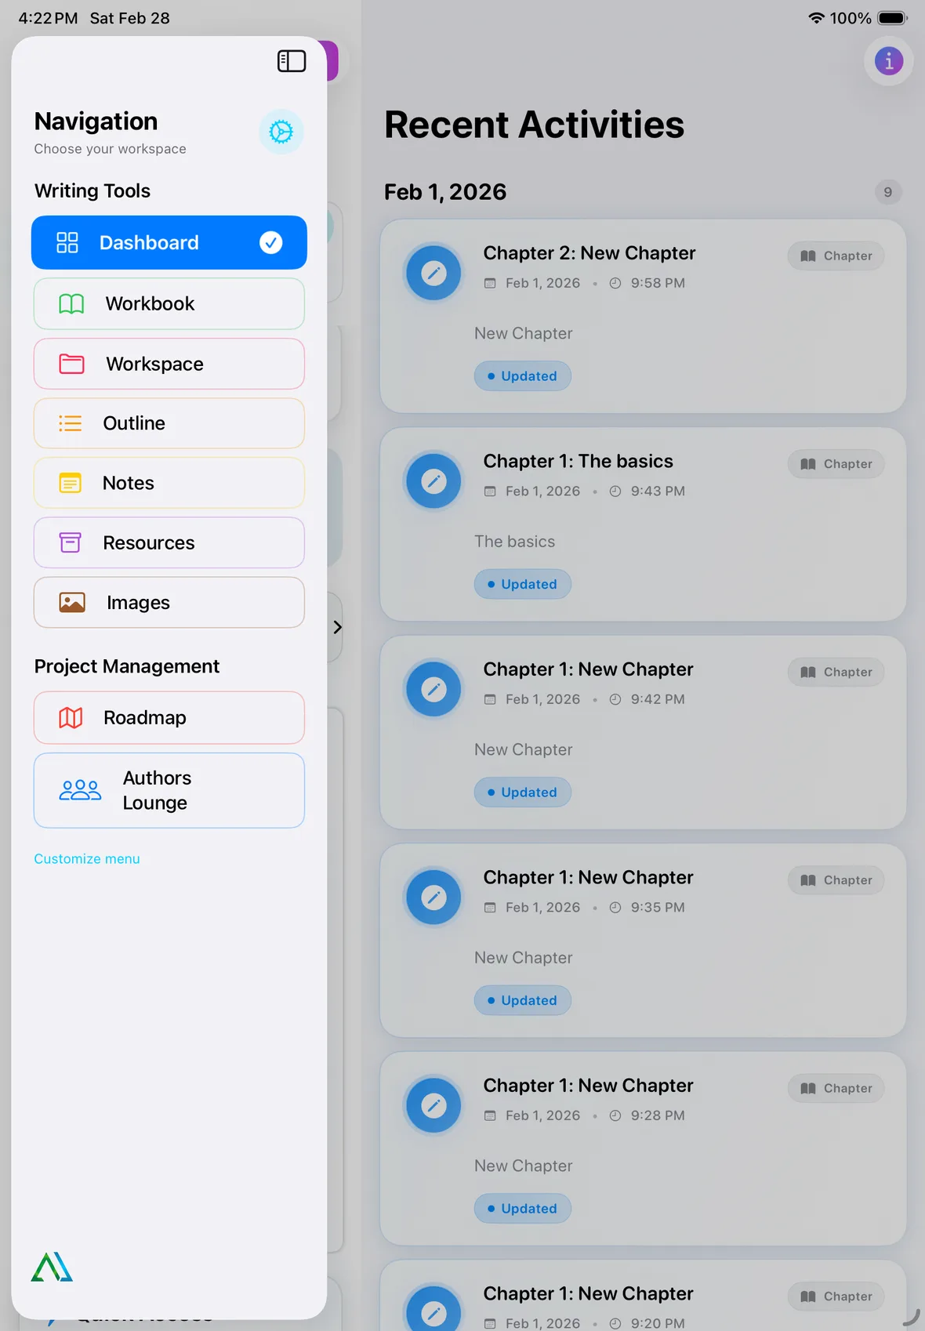Click the Resources archive box icon
Screen dimensions: 925x1331
coord(70,542)
